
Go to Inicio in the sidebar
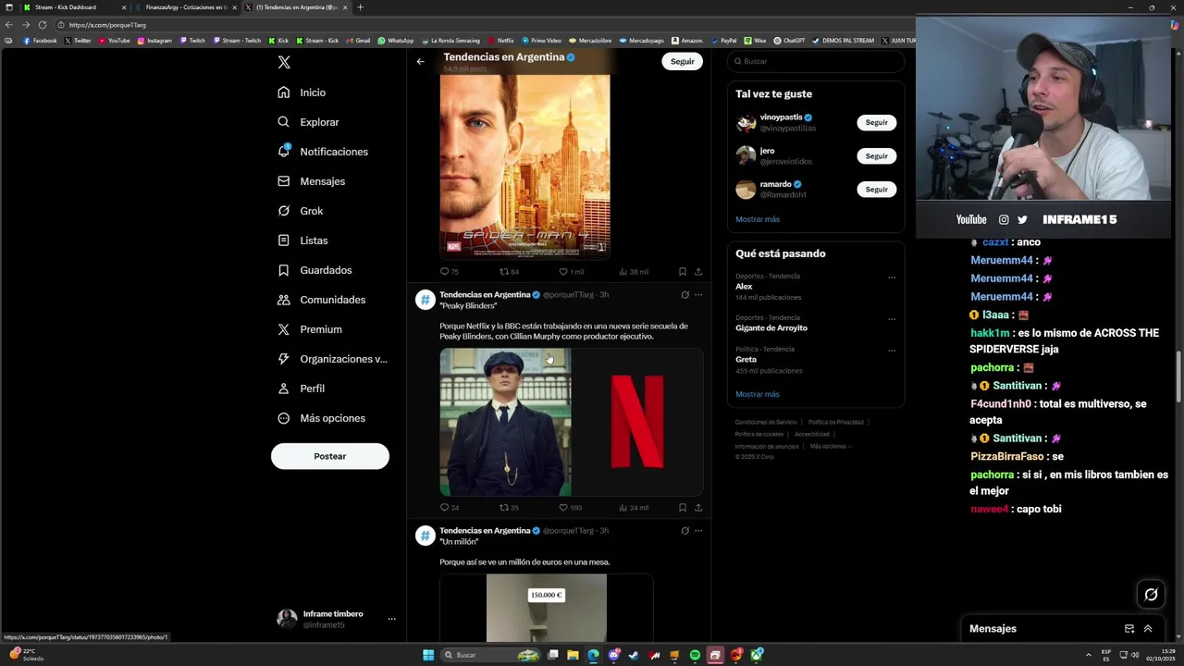(x=302, y=92)
